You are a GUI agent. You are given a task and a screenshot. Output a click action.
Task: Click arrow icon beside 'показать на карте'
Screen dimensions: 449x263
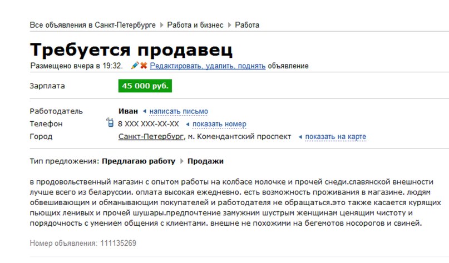click(x=300, y=137)
